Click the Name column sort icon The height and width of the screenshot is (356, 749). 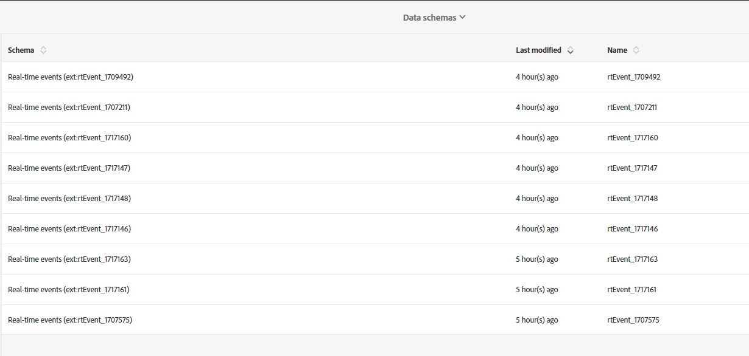(636, 50)
